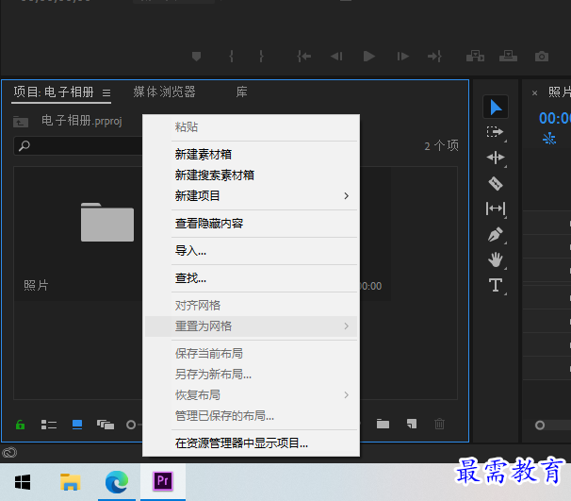Select the Pen tool

tap(496, 234)
